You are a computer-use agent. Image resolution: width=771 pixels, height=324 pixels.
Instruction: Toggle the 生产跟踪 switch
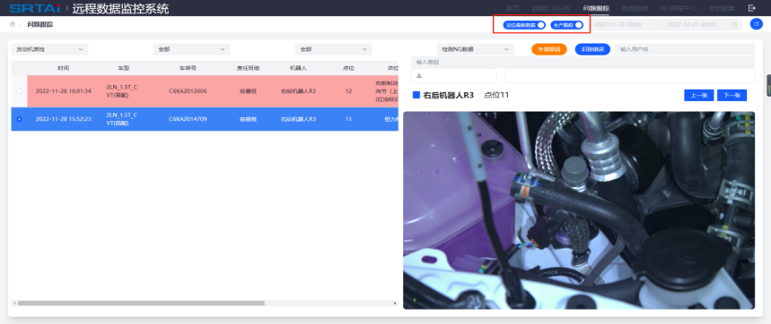coord(567,24)
